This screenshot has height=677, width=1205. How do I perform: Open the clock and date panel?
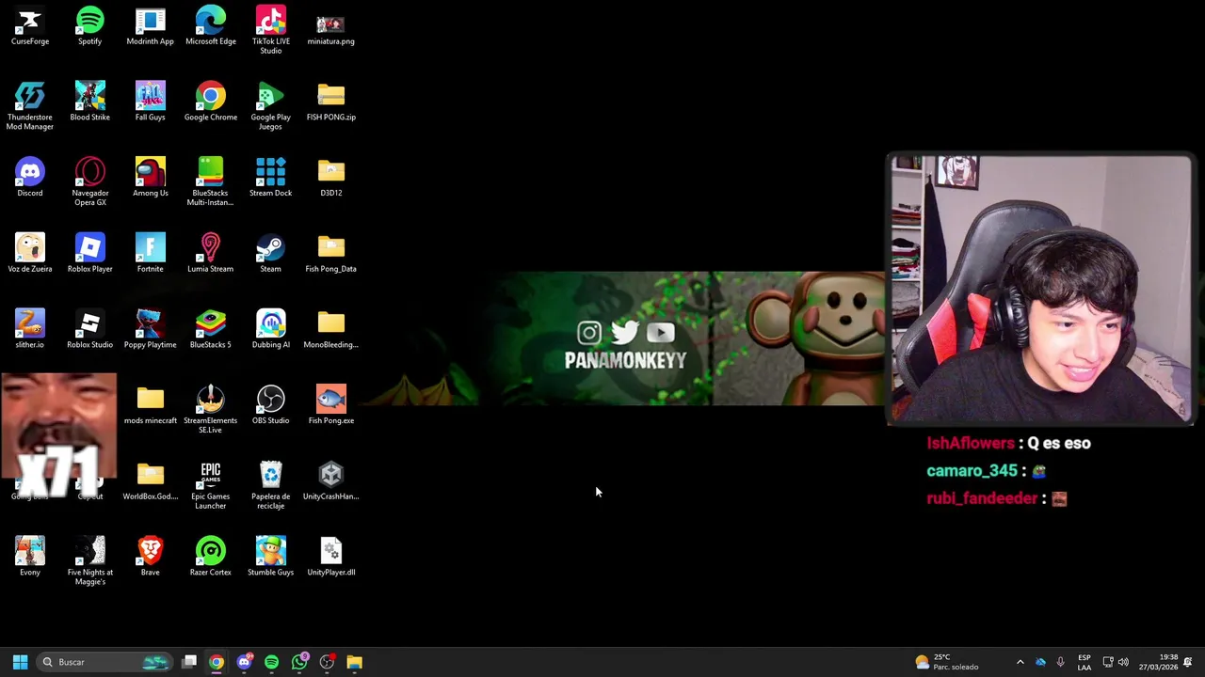(x=1158, y=662)
